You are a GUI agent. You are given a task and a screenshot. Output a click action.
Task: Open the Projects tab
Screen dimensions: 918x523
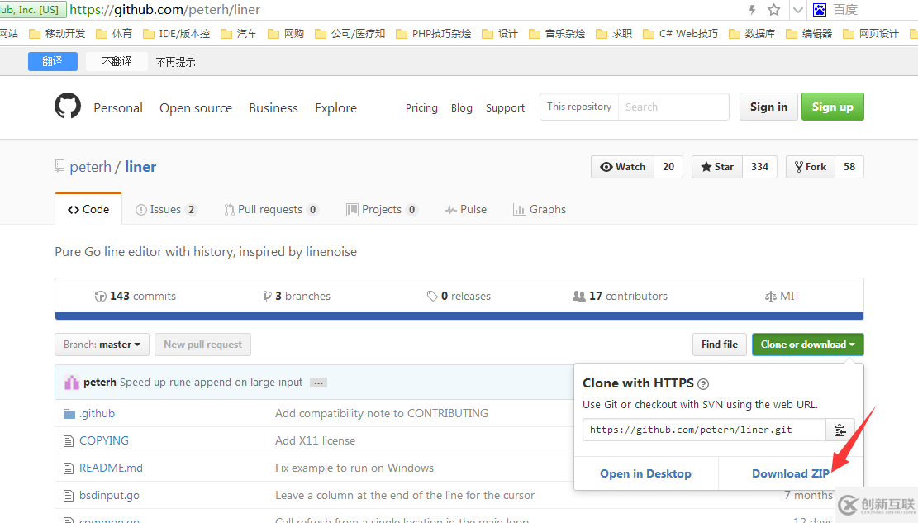coord(382,210)
